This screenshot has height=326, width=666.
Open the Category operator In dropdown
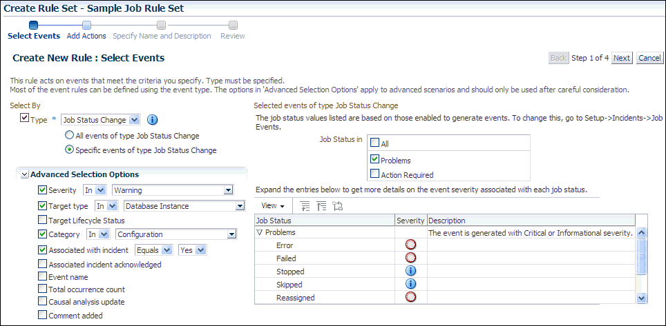(x=99, y=234)
